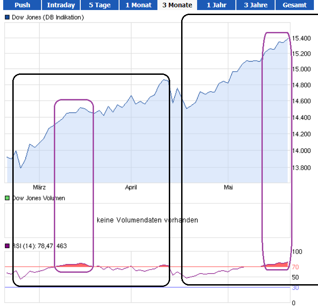Click the RSI 70 overbought level label

(295, 267)
